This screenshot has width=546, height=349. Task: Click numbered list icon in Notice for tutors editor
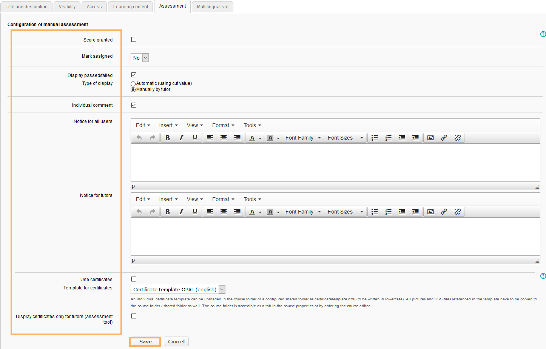click(x=388, y=212)
